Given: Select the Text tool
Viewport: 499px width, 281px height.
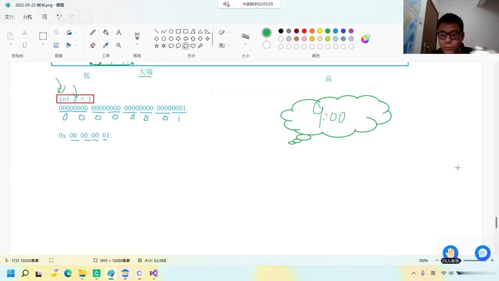Looking at the screenshot, I should [x=119, y=32].
